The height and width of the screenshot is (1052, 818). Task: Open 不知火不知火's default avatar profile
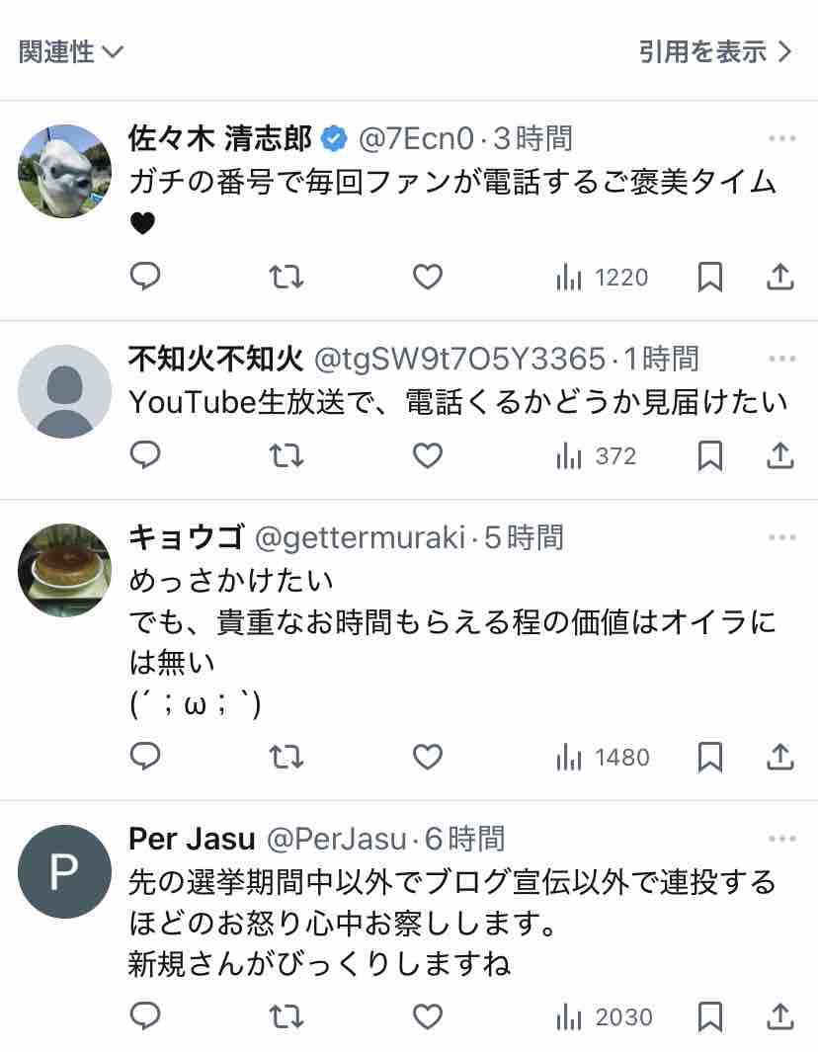coord(64,391)
